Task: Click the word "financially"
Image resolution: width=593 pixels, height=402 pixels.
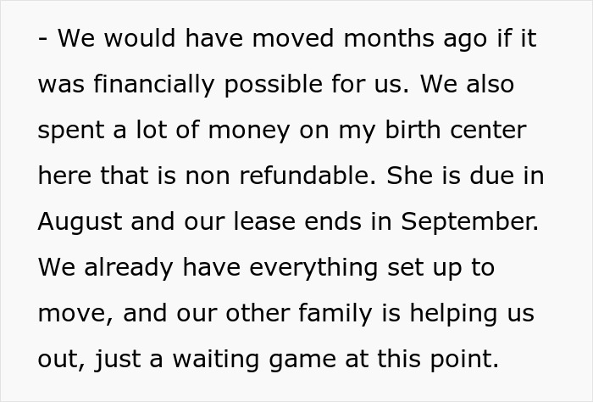Action: 141,85
